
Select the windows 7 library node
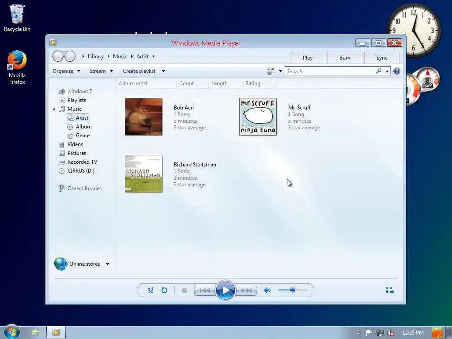tap(75, 91)
